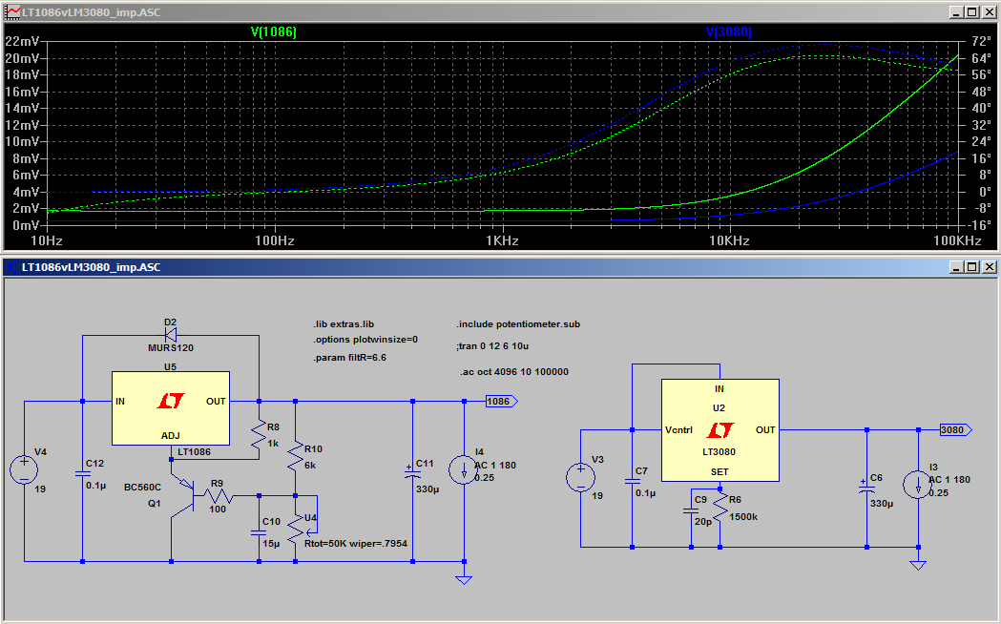The width and height of the screenshot is (1001, 624).
Task: Click the 100 value of R9
Action: [218, 510]
